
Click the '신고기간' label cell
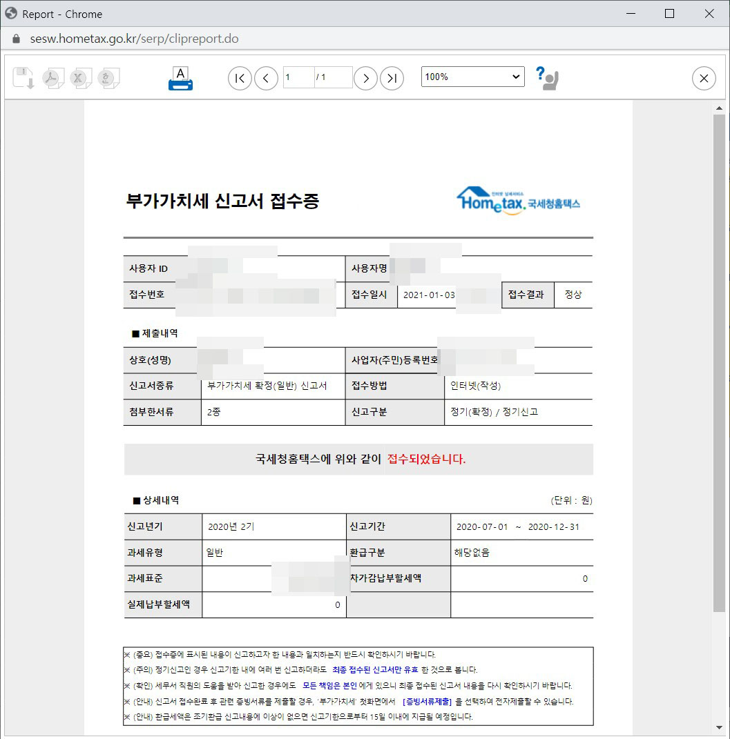click(398, 526)
